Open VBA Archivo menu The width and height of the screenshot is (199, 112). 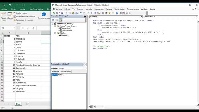click(59, 9)
